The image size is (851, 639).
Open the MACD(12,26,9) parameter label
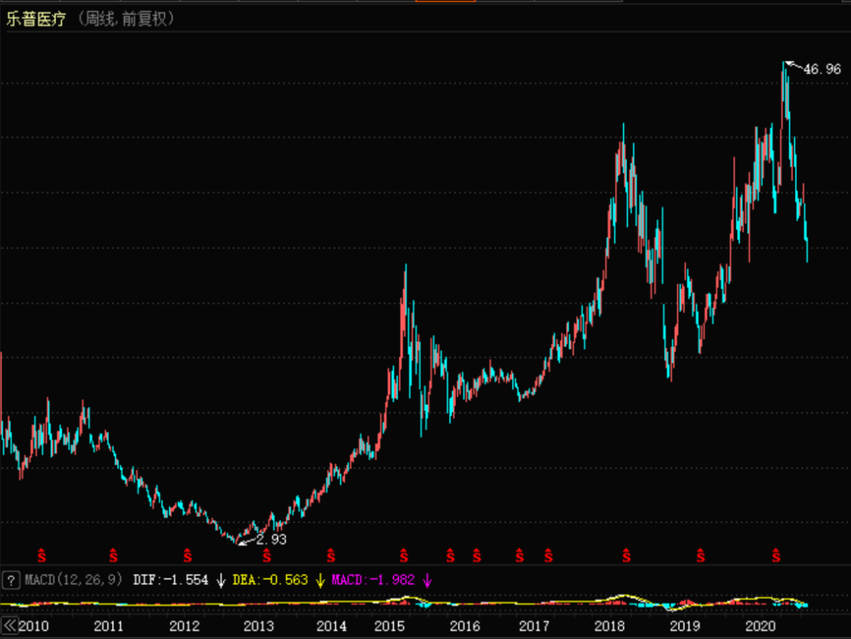point(74,580)
